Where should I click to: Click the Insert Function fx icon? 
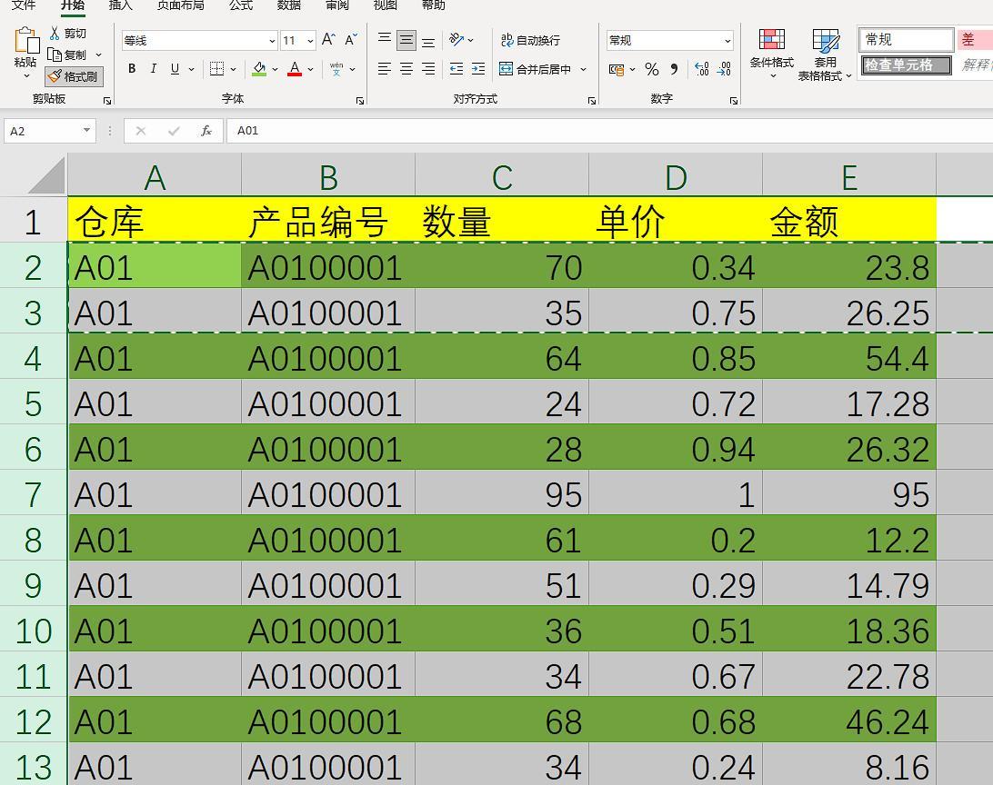pyautogui.click(x=206, y=131)
